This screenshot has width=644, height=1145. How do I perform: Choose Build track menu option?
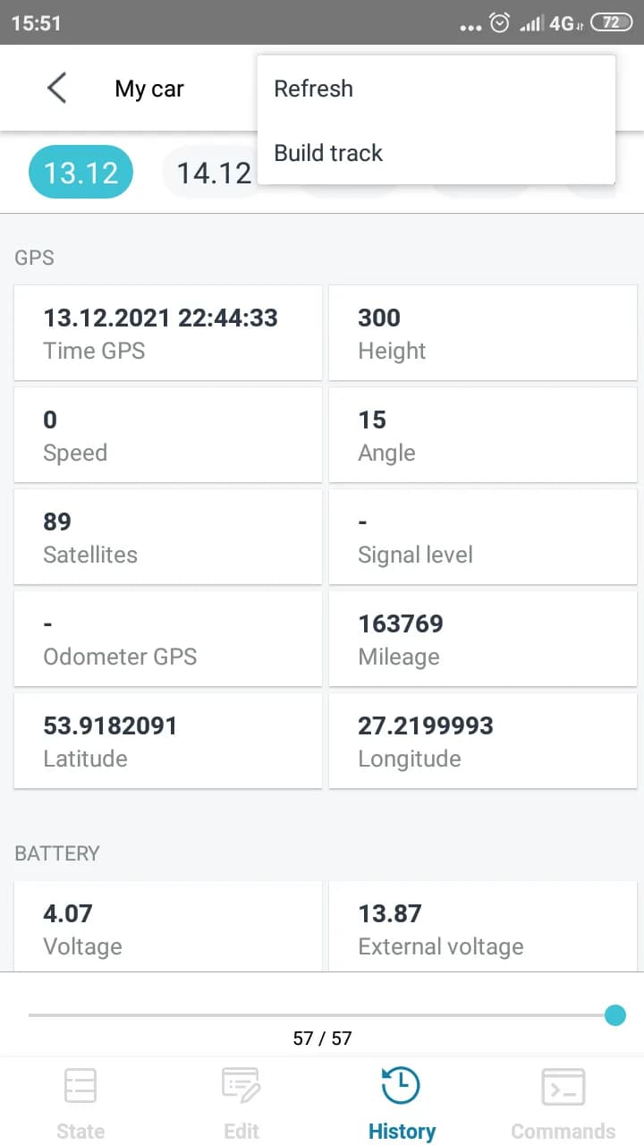pyautogui.click(x=328, y=153)
